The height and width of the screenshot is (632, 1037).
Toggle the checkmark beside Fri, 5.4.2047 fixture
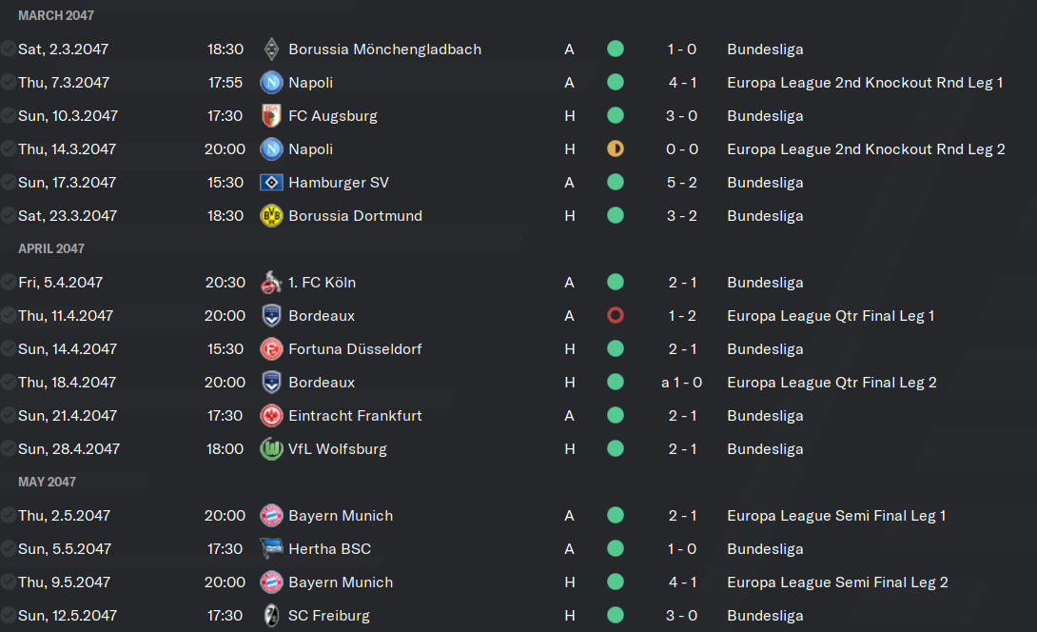8,282
